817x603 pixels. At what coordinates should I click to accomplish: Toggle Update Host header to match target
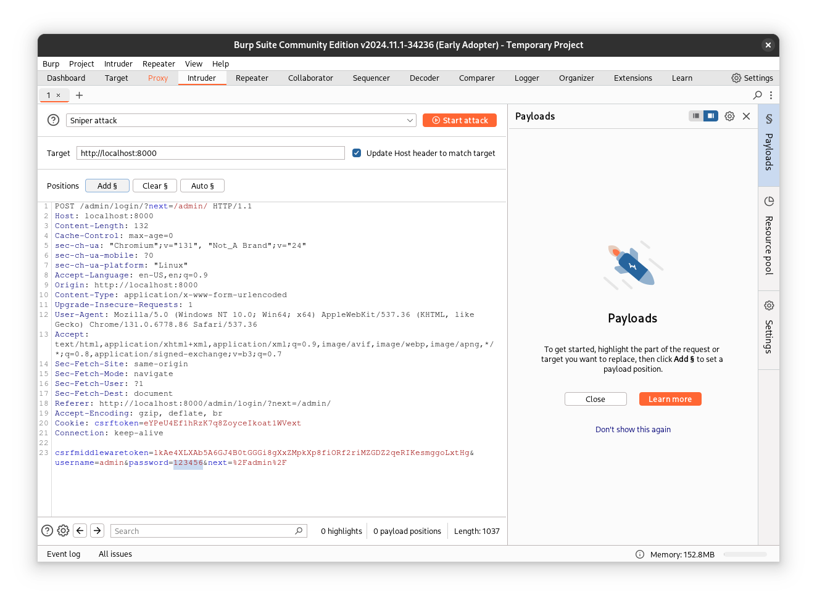point(357,153)
